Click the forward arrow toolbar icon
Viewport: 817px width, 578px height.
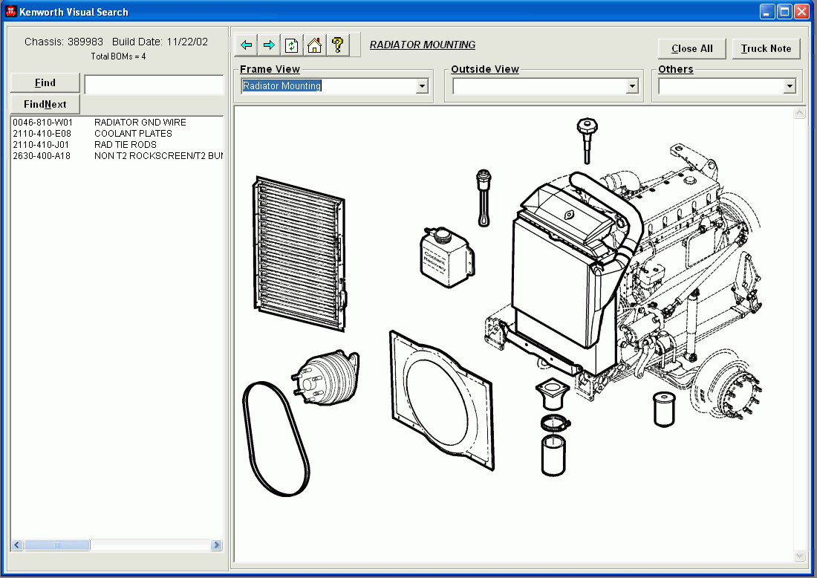(269, 45)
